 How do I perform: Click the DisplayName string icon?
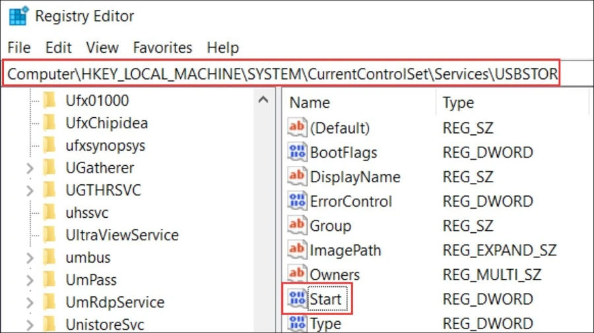(x=297, y=176)
